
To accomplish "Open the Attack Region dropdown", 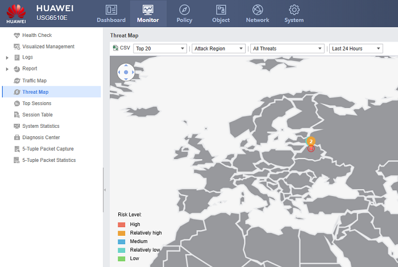I will click(x=218, y=49).
